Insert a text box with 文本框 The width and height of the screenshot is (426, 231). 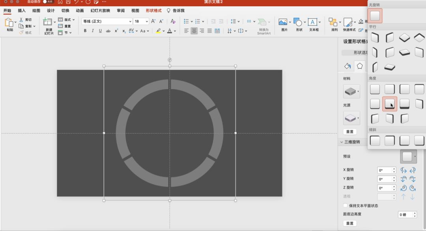pyautogui.click(x=313, y=22)
